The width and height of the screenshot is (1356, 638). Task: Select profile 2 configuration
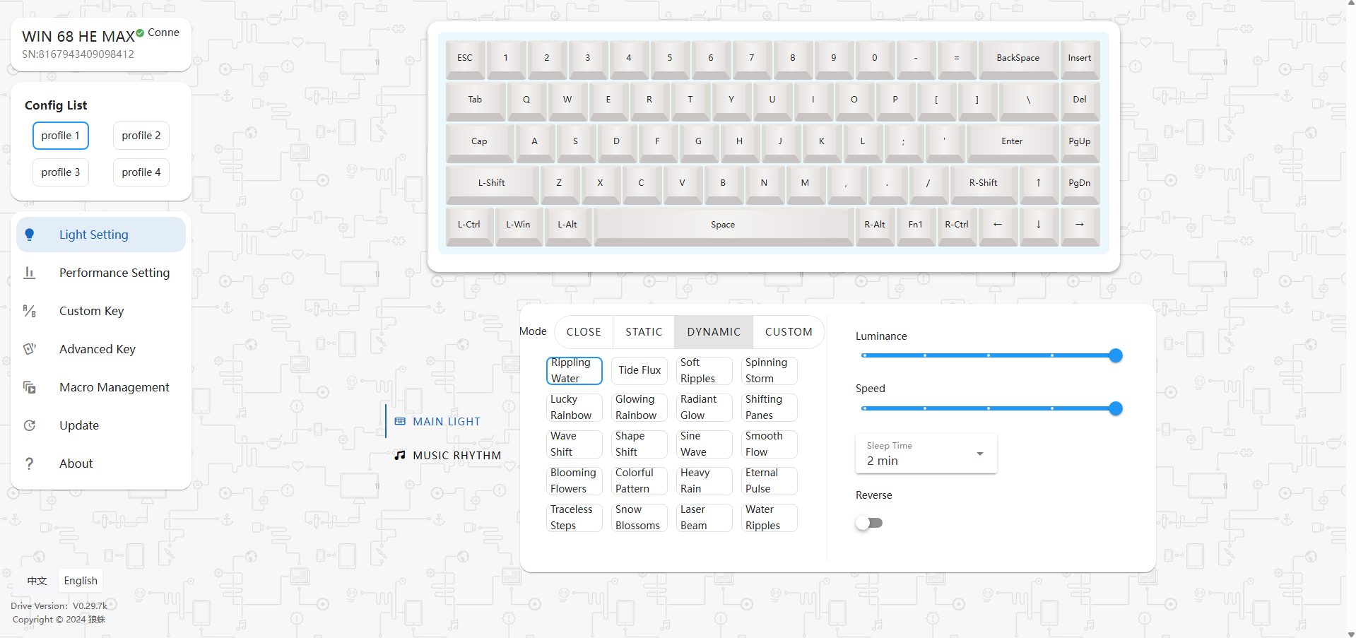(141, 136)
